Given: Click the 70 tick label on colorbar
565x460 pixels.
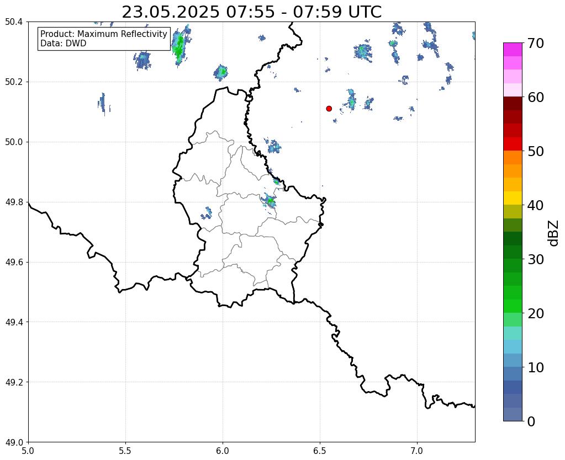Looking at the screenshot, I should (536, 43).
